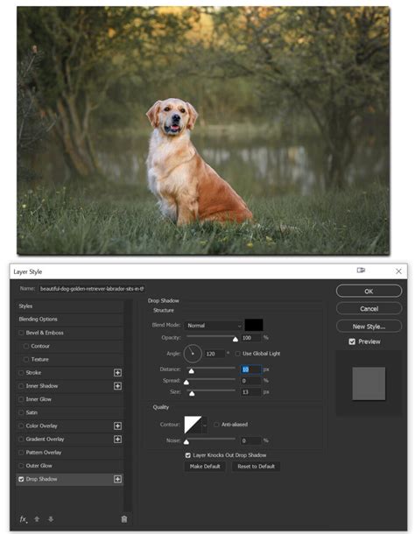
Task: Click the Cancel button
Action: (x=369, y=309)
